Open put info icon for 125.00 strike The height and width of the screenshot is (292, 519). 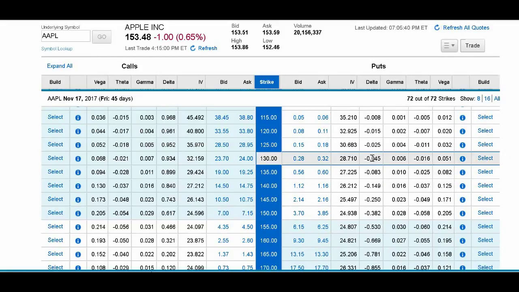click(463, 145)
